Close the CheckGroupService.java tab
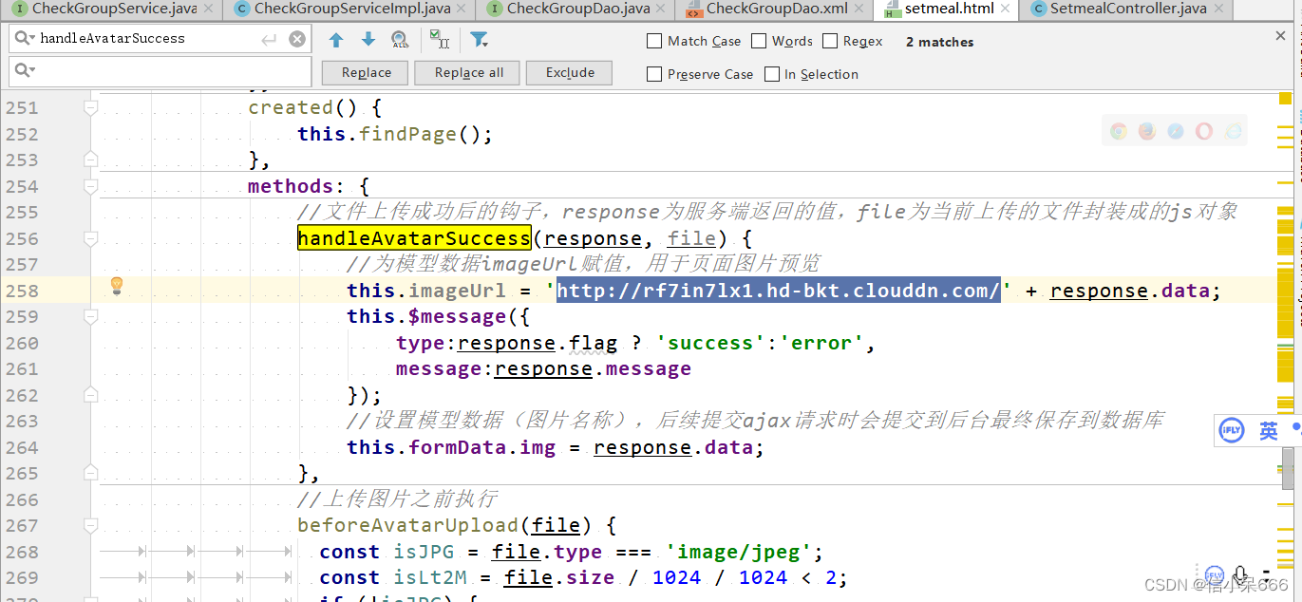The image size is (1302, 602). pyautogui.click(x=209, y=9)
